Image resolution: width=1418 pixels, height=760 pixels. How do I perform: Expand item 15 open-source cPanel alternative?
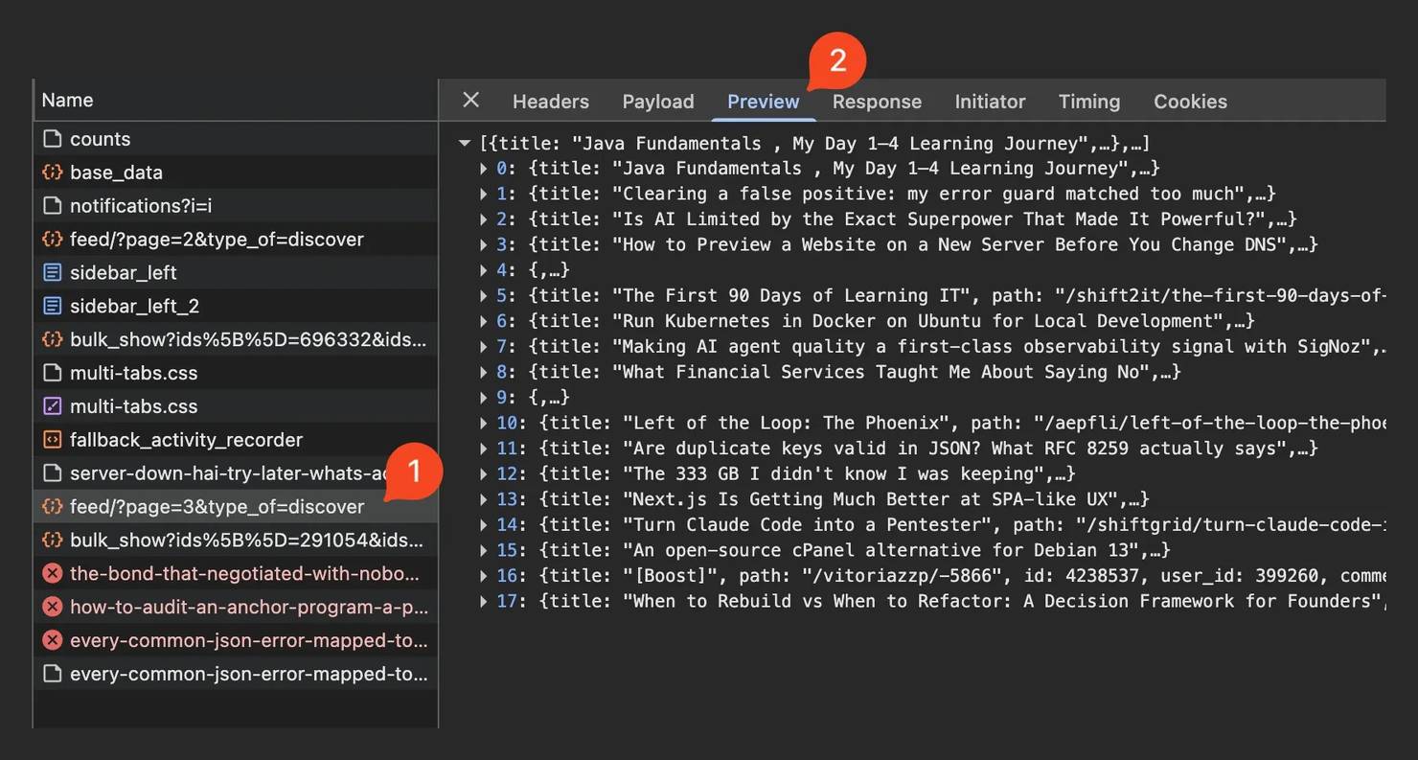tap(484, 550)
